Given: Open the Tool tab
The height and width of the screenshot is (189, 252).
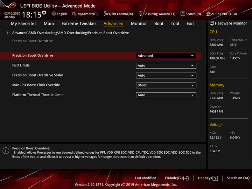Looking at the screenshot, I should (175, 24).
